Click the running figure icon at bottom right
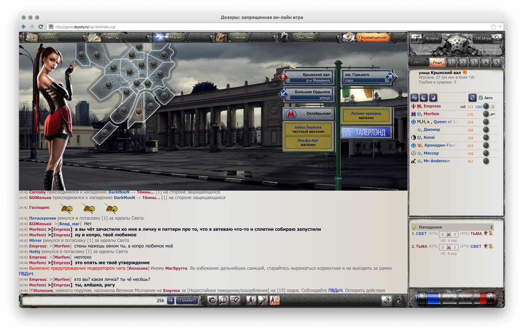 click(387, 300)
